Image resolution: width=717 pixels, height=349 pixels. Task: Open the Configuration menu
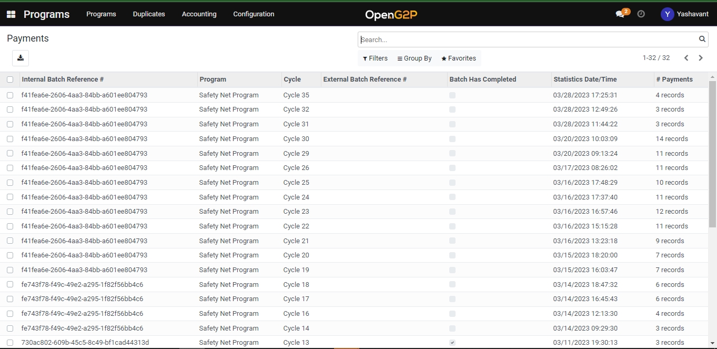(x=254, y=14)
